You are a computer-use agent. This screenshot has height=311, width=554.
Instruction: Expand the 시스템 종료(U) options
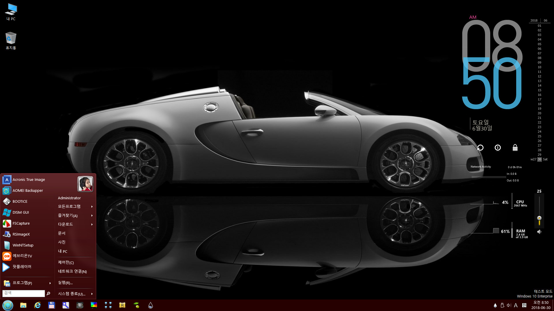tap(76, 294)
